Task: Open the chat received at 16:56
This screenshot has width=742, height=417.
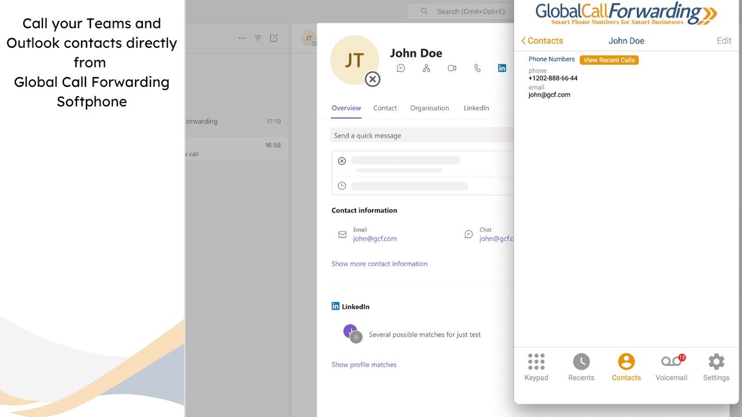Action: point(237,149)
